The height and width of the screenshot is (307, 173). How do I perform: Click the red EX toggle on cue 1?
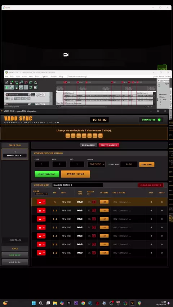click(94, 202)
